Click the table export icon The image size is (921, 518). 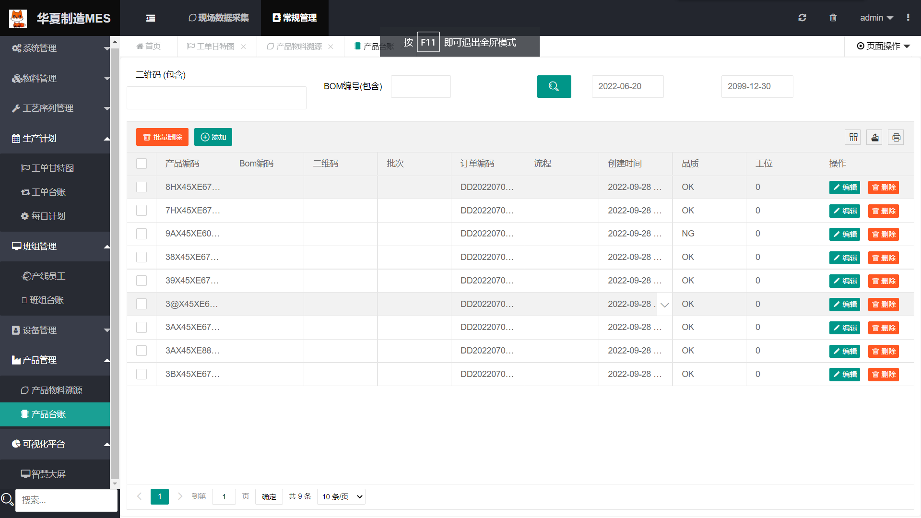(x=875, y=137)
